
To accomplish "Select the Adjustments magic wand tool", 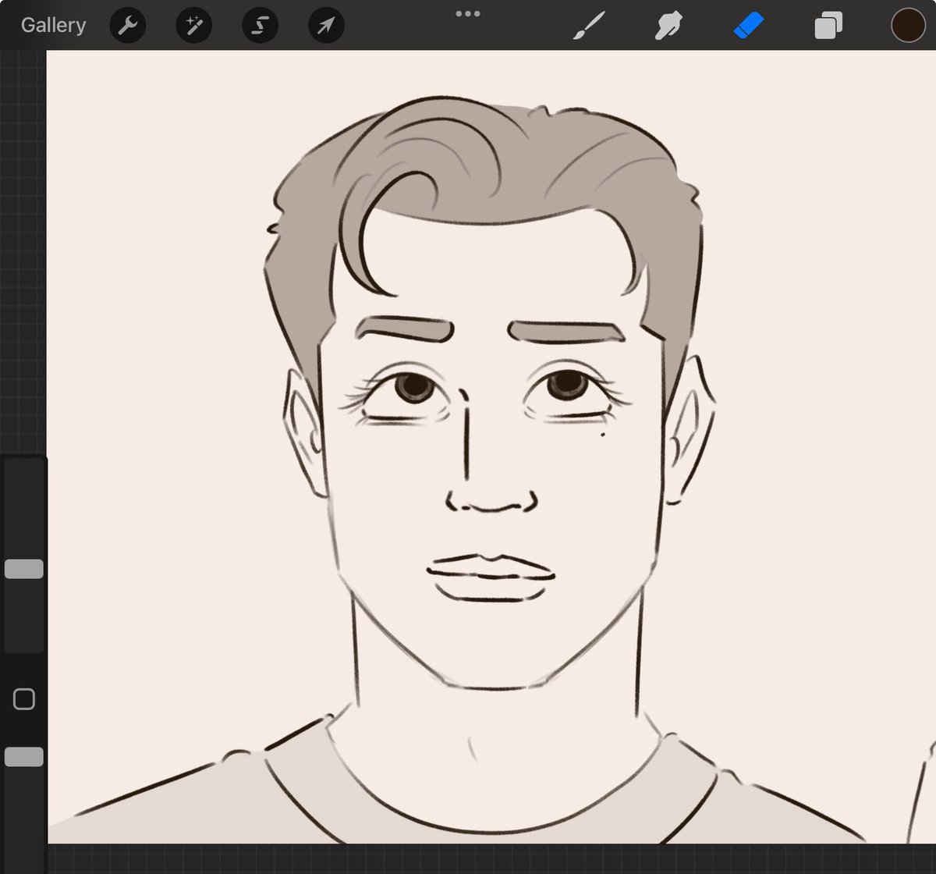I will (193, 24).
